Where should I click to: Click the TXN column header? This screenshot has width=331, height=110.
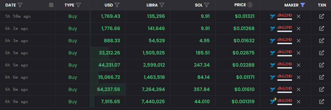pyautogui.click(x=322, y=5)
